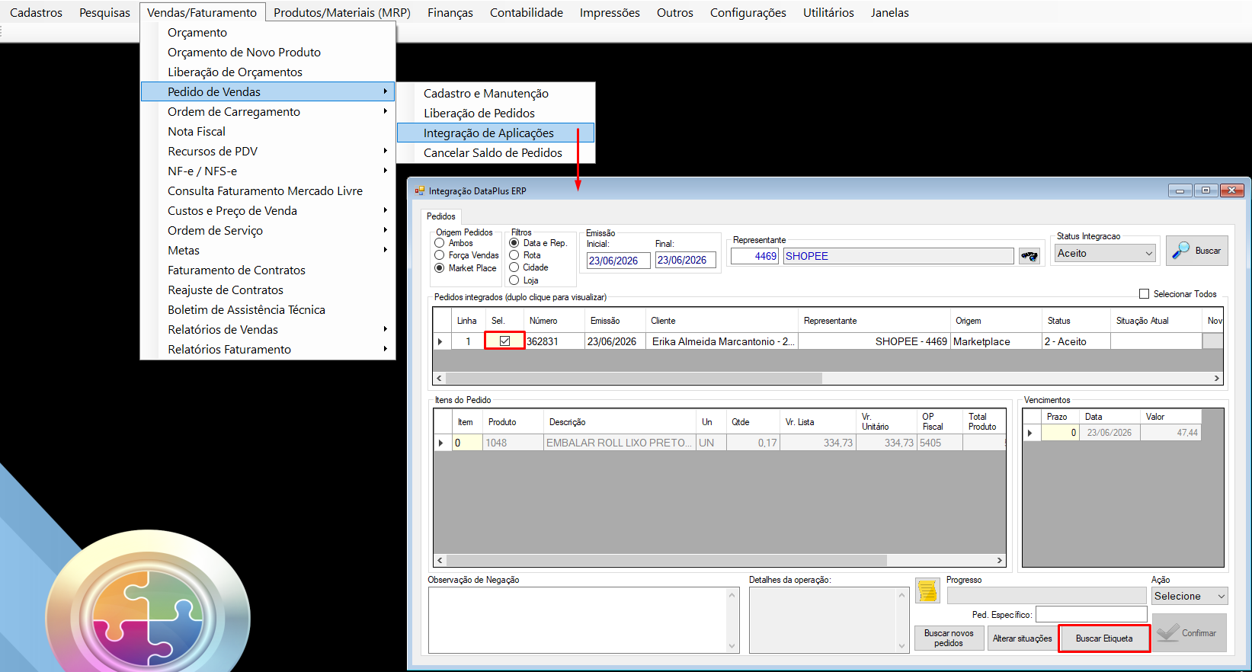This screenshot has width=1252, height=672.
Task: Click Status column header in orders grid
Action: click(x=1076, y=321)
